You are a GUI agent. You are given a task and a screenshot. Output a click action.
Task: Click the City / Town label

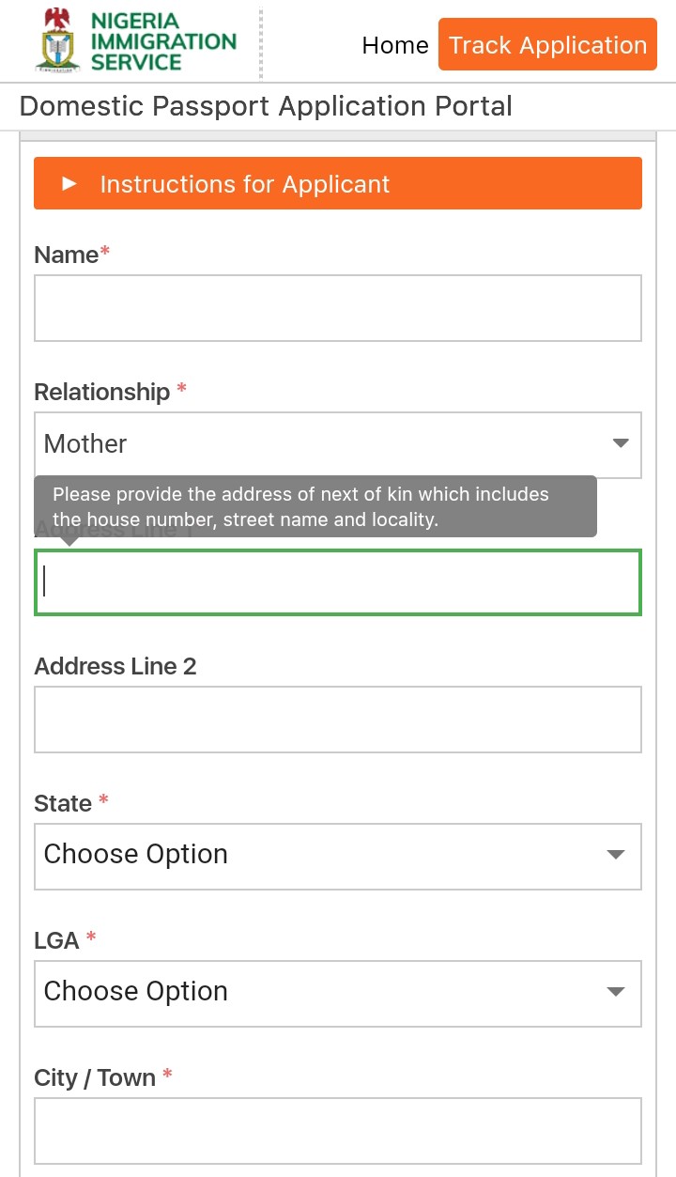[x=95, y=1077]
